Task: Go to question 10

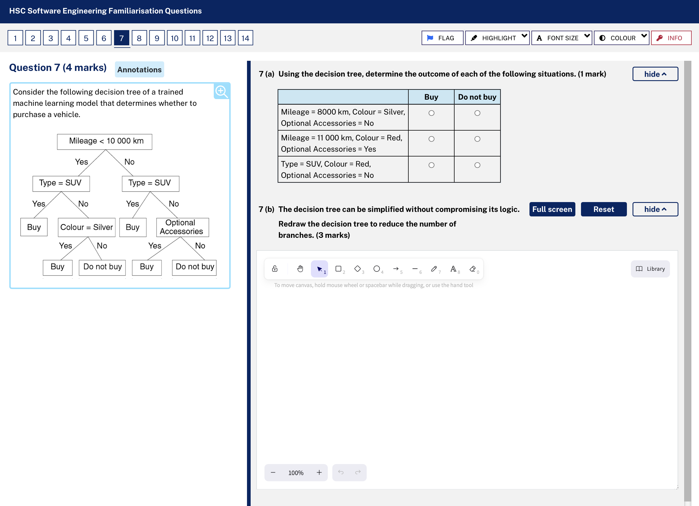Action: [175, 38]
